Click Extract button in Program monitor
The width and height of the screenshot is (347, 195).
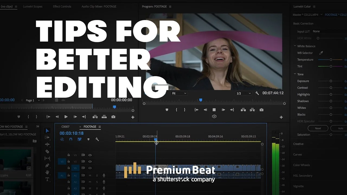click(x=252, y=110)
